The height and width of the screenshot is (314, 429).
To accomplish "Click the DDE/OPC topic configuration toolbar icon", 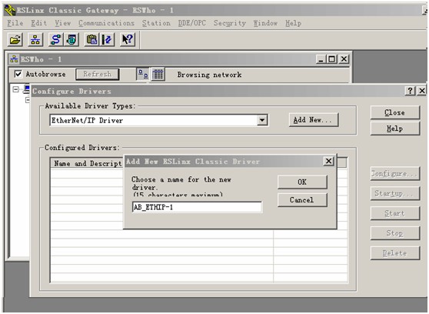I will [x=108, y=40].
